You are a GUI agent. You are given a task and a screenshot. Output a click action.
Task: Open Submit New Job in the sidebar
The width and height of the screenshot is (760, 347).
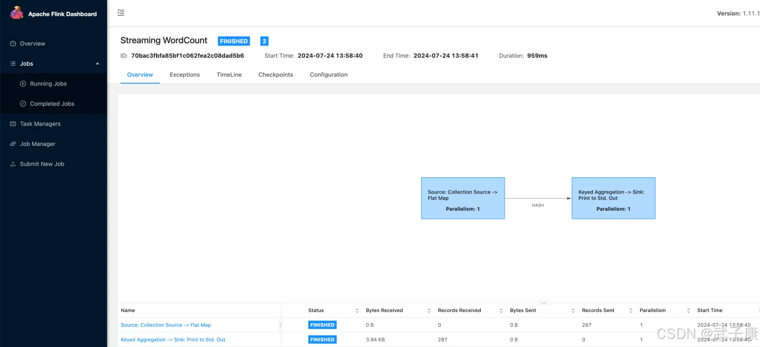click(x=42, y=164)
